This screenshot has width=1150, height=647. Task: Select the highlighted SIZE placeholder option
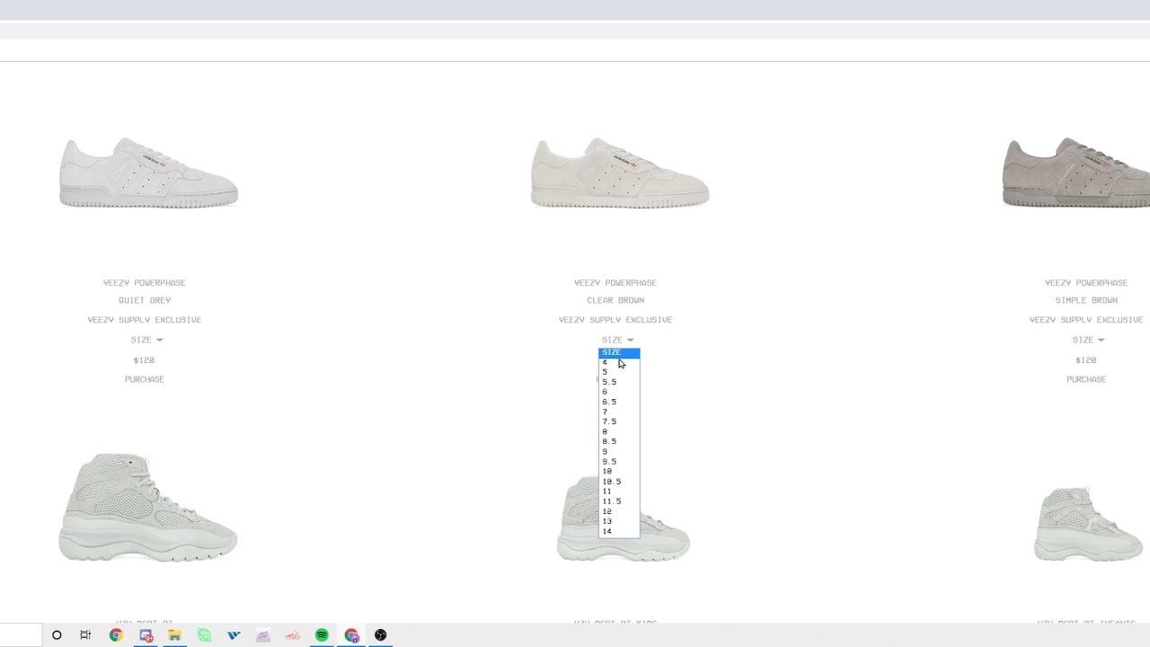click(619, 352)
